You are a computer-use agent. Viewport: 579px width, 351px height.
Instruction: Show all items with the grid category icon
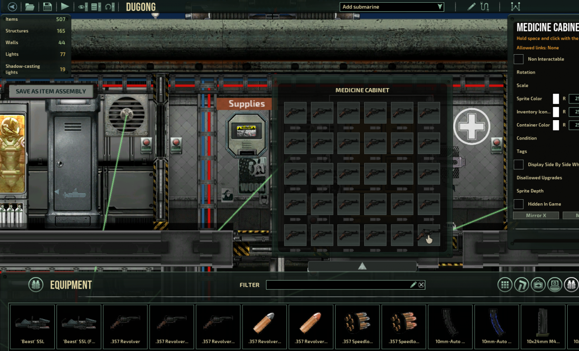[x=505, y=285]
